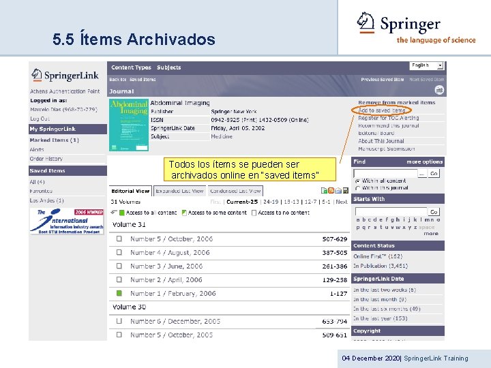
Task: Open the Editorial Board link
Action: click(376, 133)
